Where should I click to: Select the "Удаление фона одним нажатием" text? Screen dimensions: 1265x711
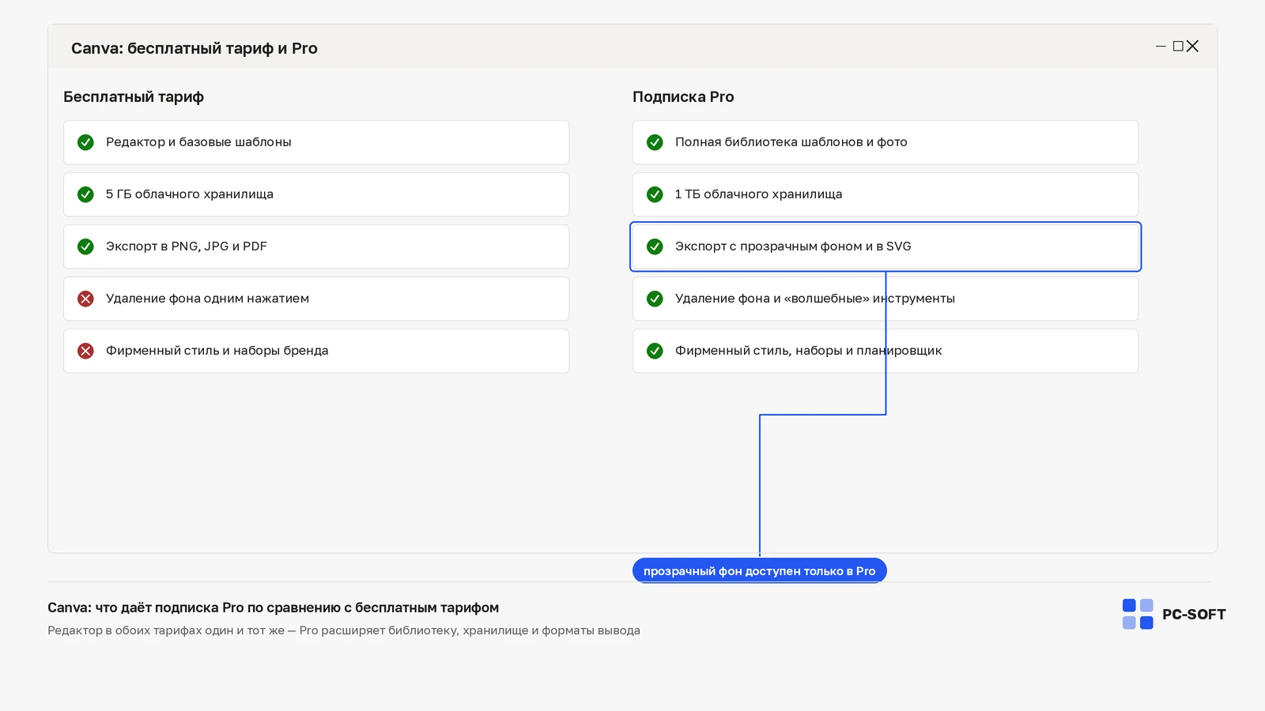207,299
